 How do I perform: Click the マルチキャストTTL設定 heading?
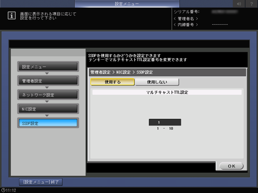click(167, 92)
